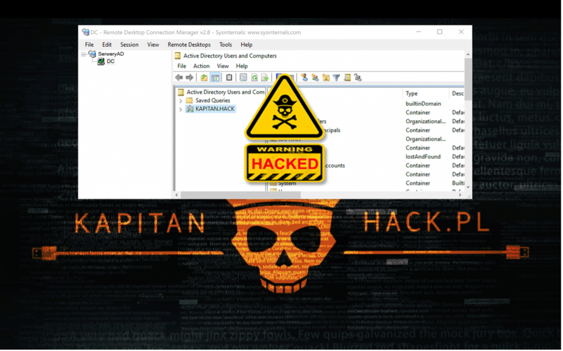Click the Desc column header
The image size is (563, 351).
(x=457, y=94)
